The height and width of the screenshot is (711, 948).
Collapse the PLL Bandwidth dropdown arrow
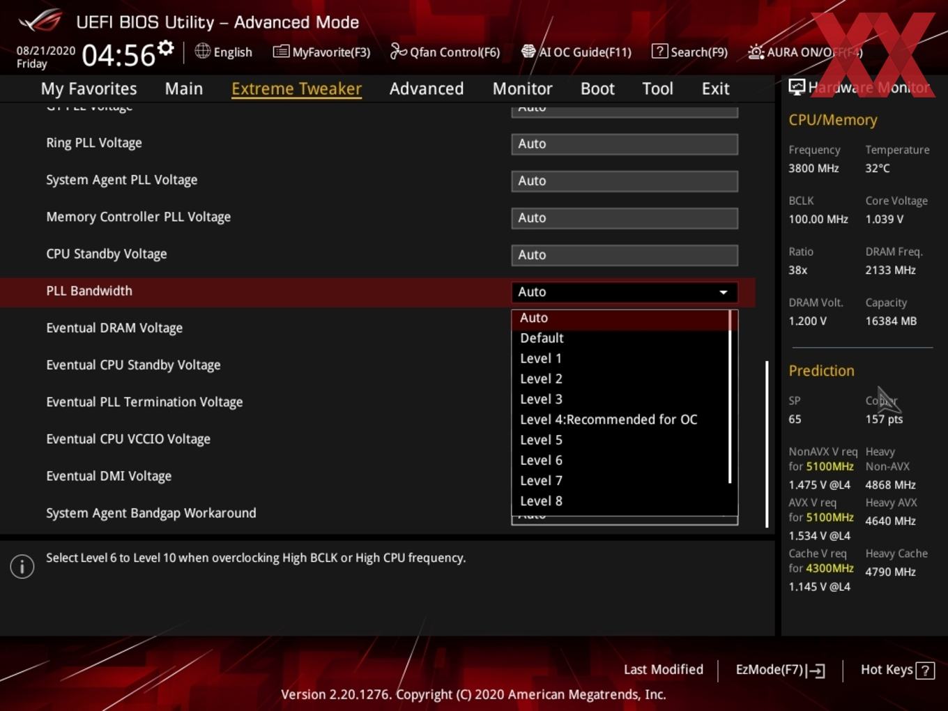pos(724,292)
